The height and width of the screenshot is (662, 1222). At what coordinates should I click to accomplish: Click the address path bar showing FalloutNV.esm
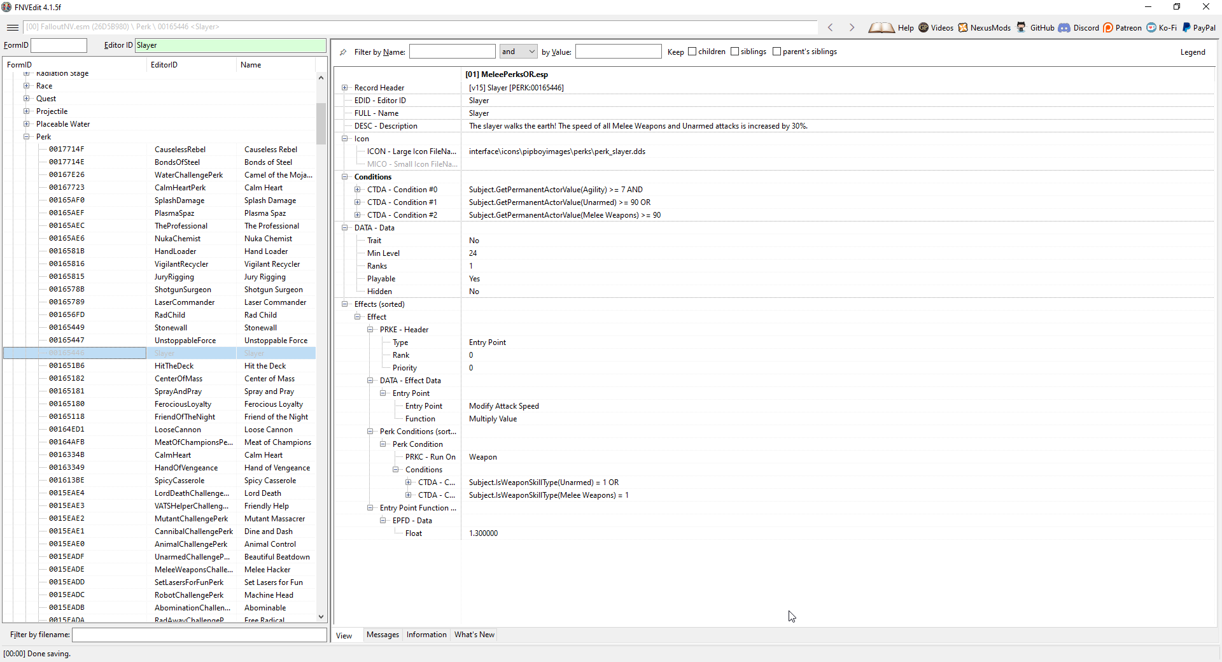click(420, 27)
